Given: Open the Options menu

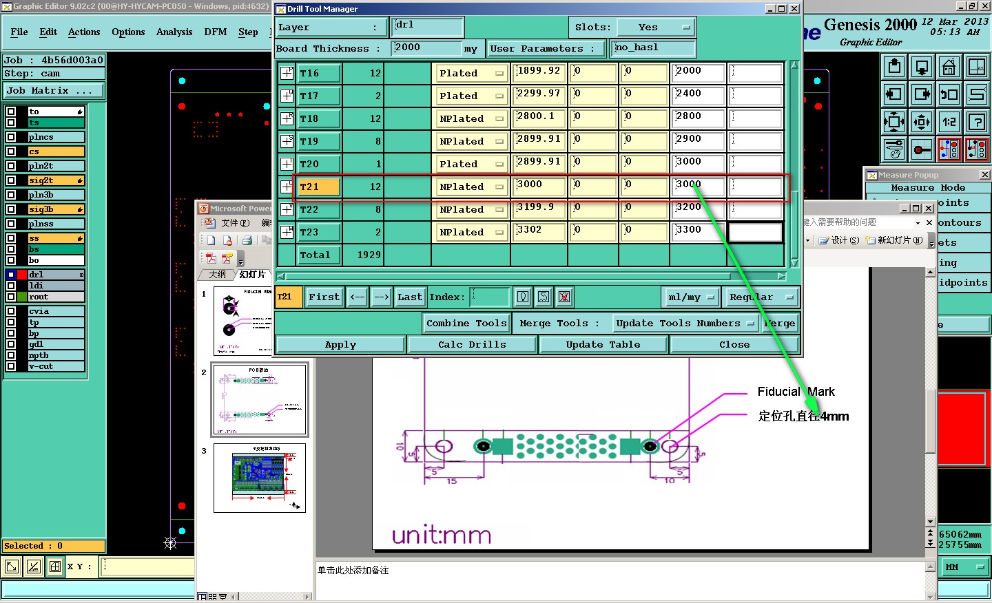Looking at the screenshot, I should click(128, 32).
